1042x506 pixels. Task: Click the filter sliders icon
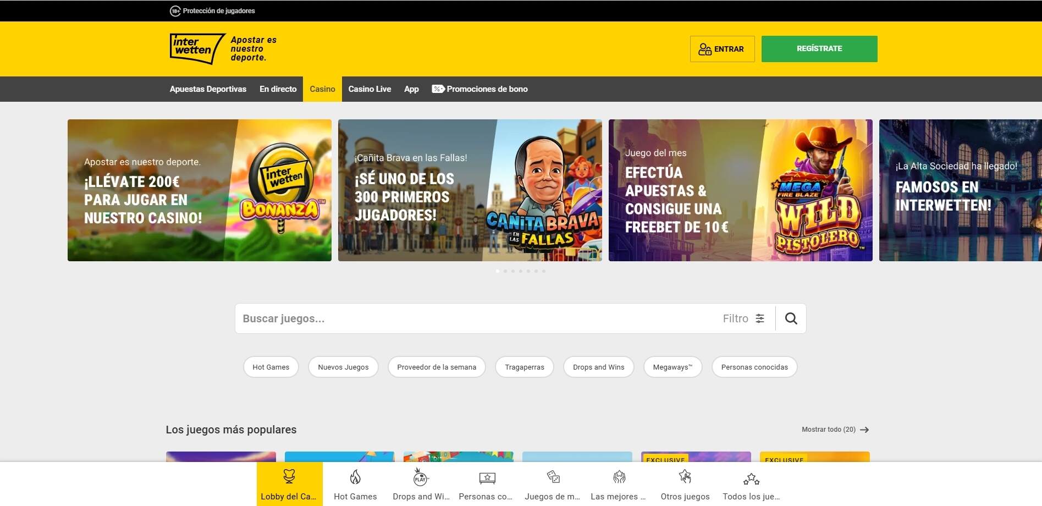click(x=760, y=318)
